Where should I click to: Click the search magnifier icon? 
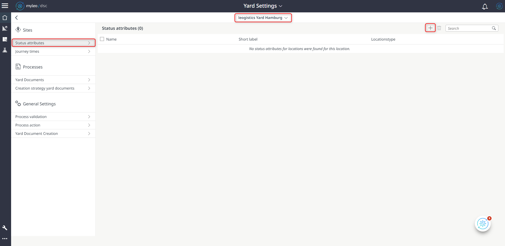[494, 28]
